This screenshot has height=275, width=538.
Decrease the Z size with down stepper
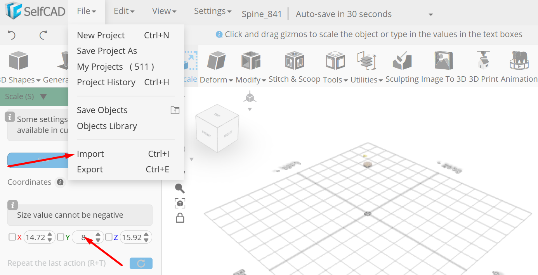(x=146, y=240)
